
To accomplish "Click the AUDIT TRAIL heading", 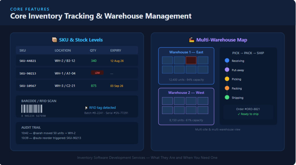I will pos(31,128).
